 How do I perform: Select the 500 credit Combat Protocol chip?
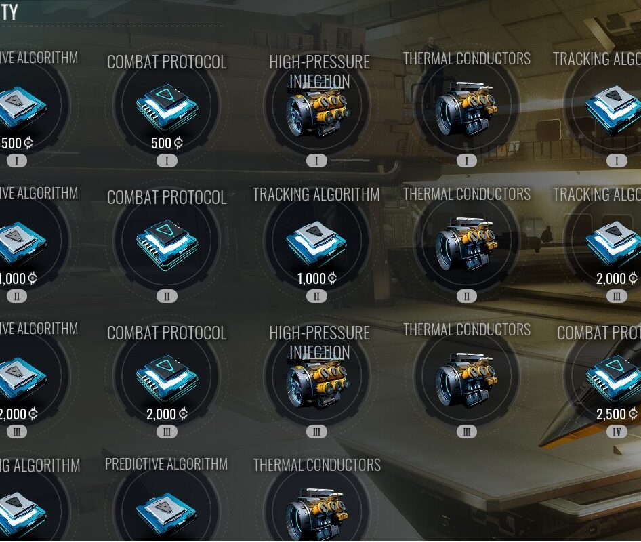tap(167, 107)
